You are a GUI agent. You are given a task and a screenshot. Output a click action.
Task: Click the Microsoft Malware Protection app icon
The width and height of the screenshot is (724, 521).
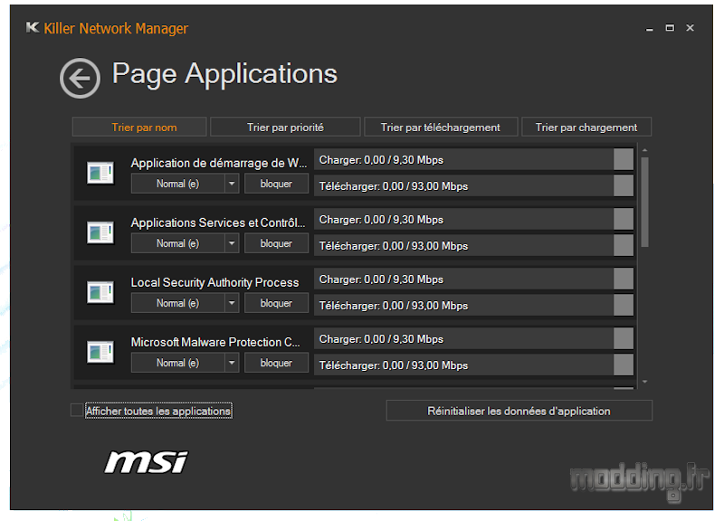100,352
